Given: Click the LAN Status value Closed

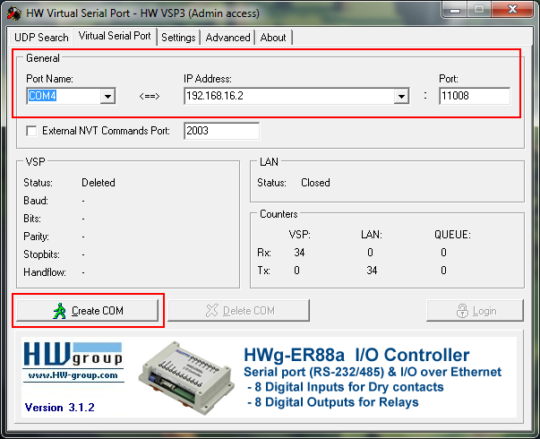Looking at the screenshot, I should click(x=315, y=183).
